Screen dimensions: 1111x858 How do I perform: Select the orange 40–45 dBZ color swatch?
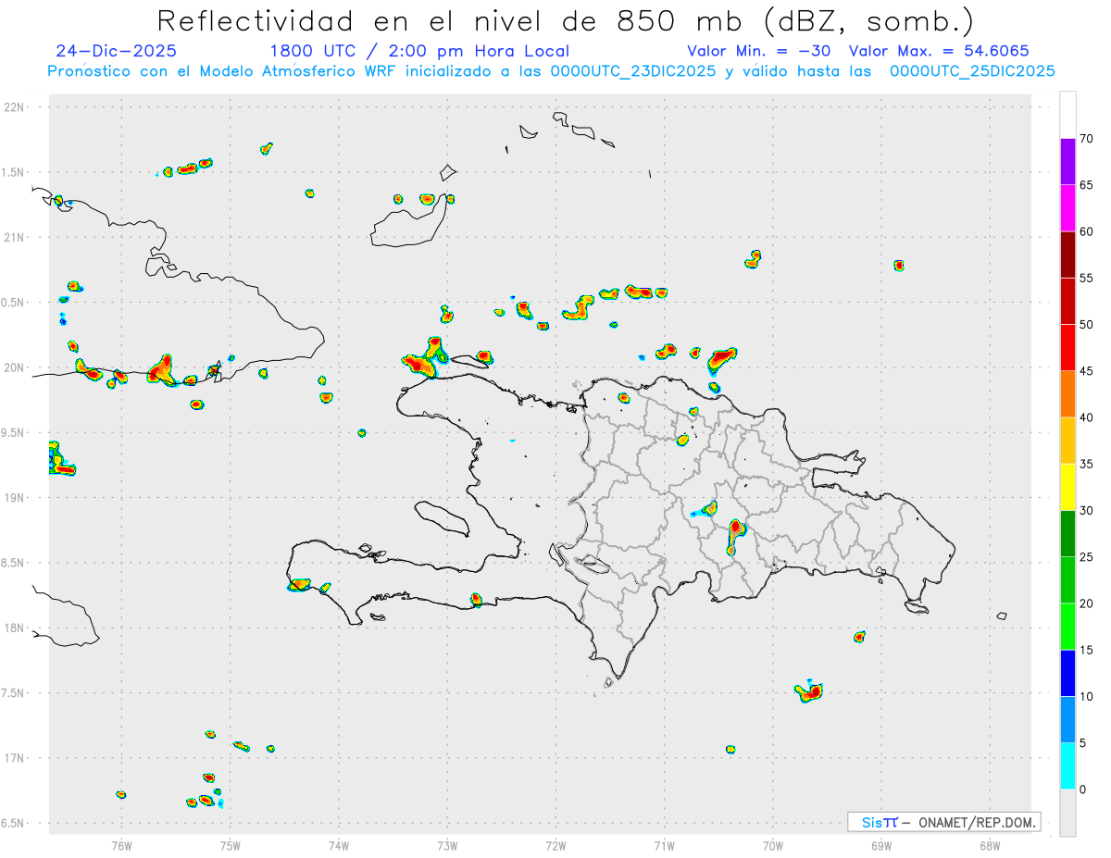1067,394
